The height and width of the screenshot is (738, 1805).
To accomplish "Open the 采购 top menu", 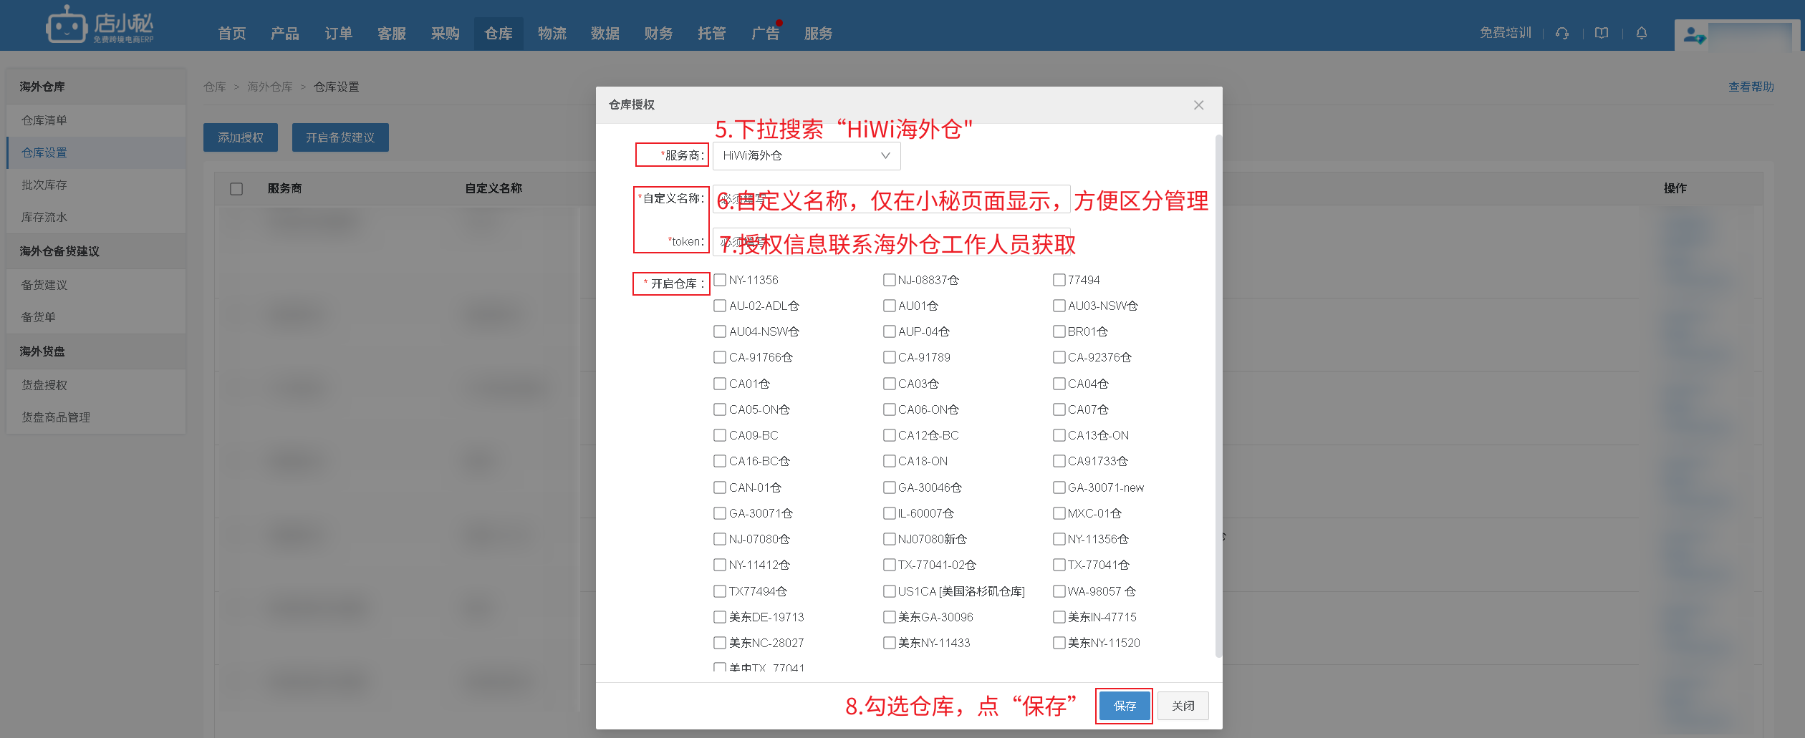I will [445, 34].
